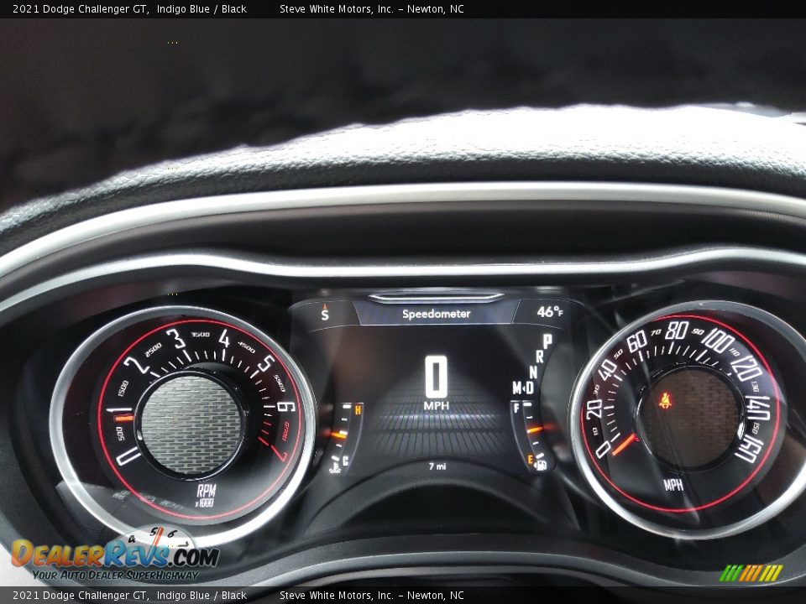Click top caption Steve White Motors, Inc.
Image resolution: width=806 pixels, height=604 pixels.
[337, 8]
